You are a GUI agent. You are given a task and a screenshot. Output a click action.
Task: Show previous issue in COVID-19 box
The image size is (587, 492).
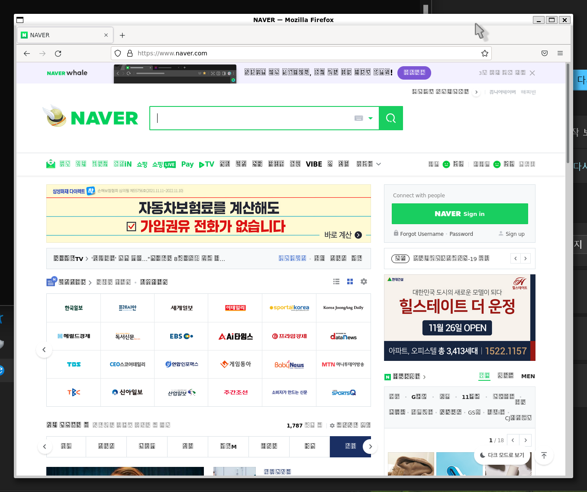point(515,258)
